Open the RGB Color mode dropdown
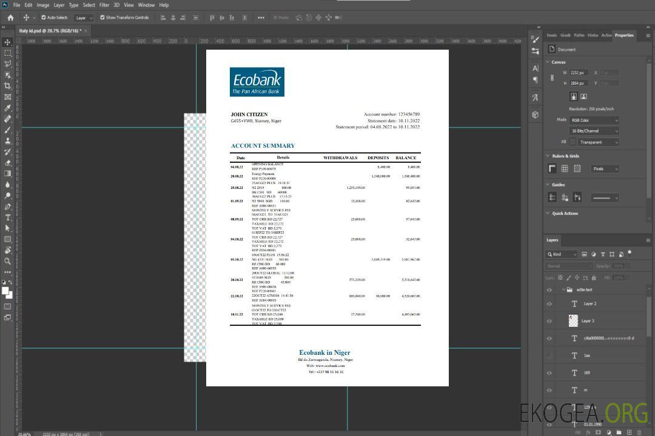The height and width of the screenshot is (436, 655). [594, 121]
